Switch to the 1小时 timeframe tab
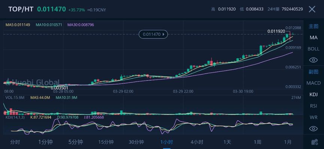 167,142
